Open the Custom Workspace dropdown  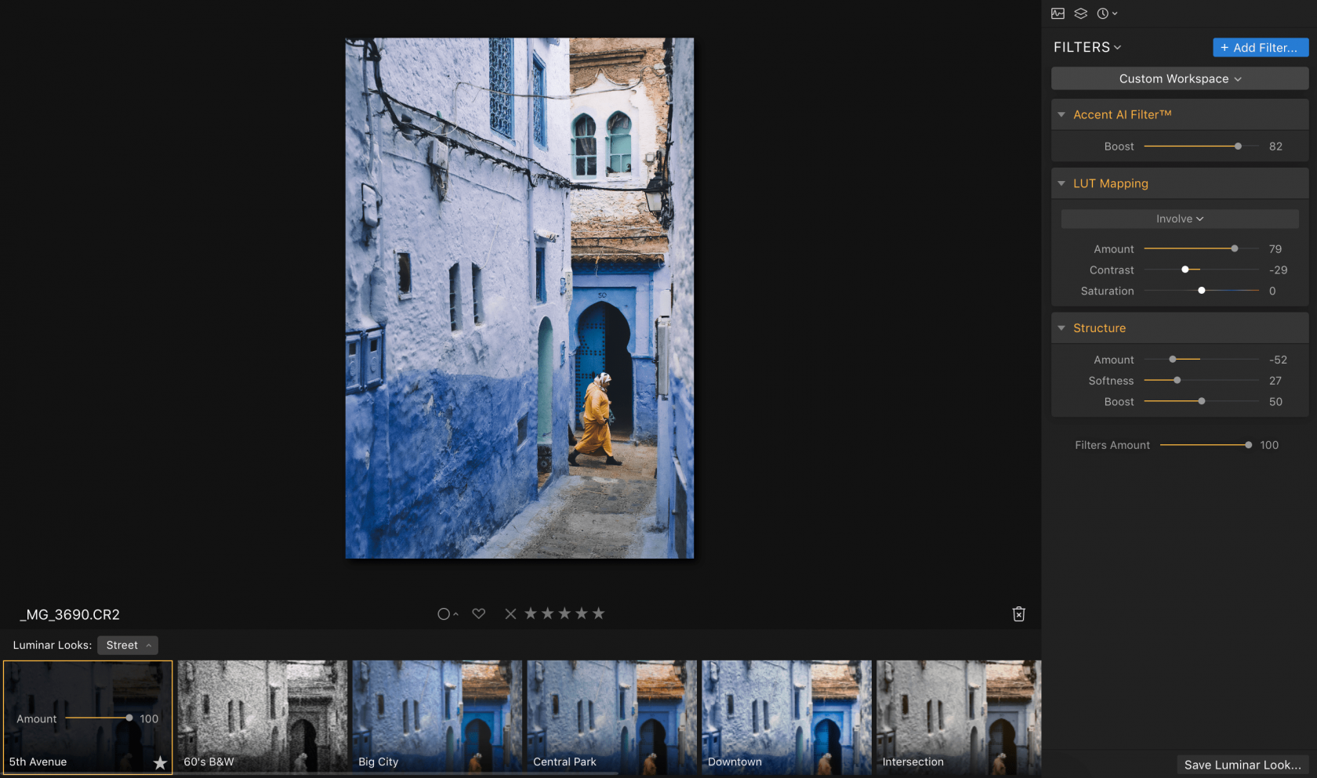(1178, 78)
